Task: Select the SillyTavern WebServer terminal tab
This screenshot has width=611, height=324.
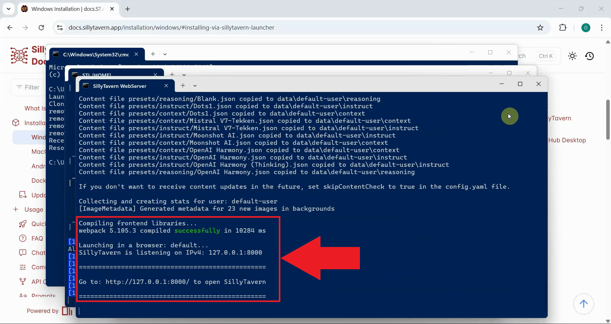Action: click(x=120, y=86)
